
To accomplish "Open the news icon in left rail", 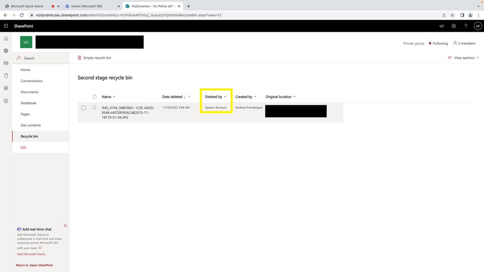I will click(6, 63).
